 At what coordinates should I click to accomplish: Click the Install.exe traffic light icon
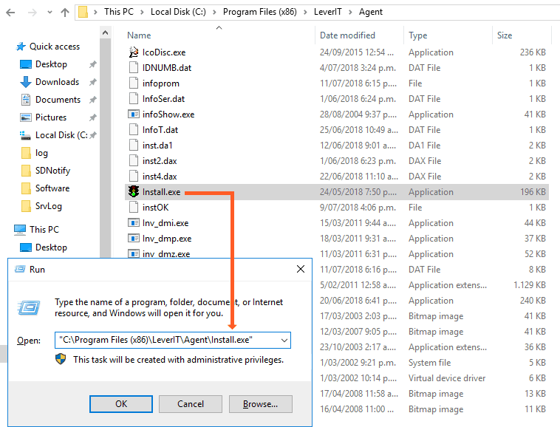click(x=134, y=192)
